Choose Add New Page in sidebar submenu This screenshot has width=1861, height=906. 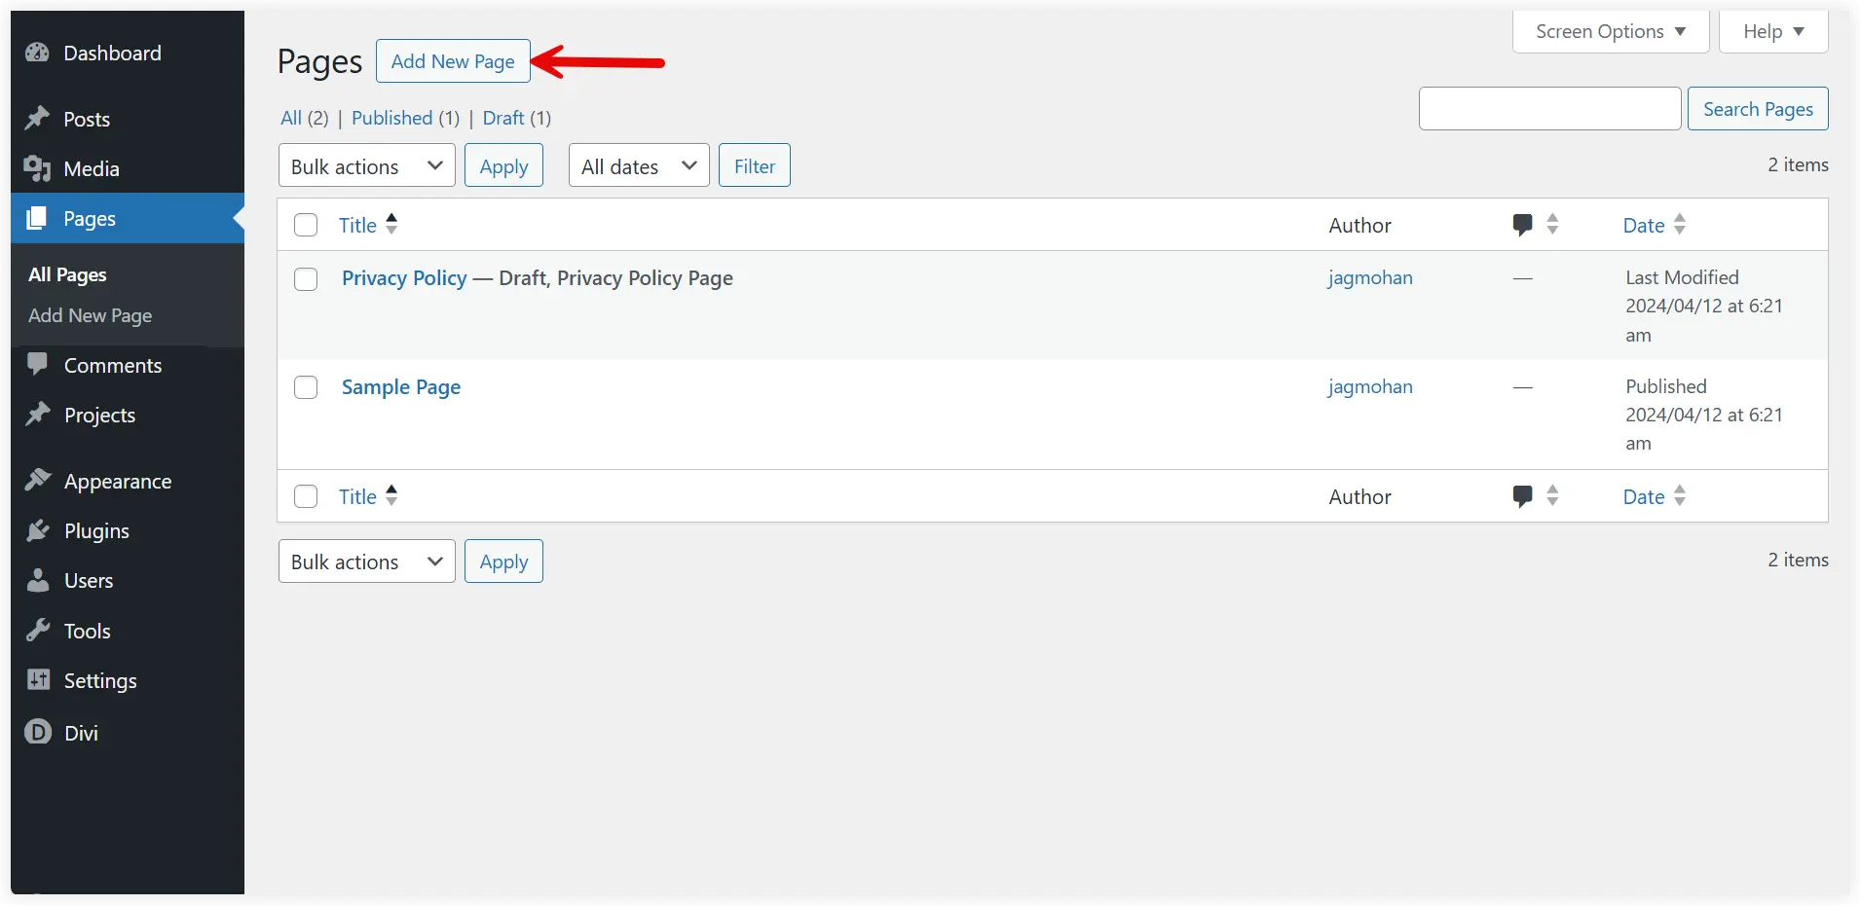(90, 315)
